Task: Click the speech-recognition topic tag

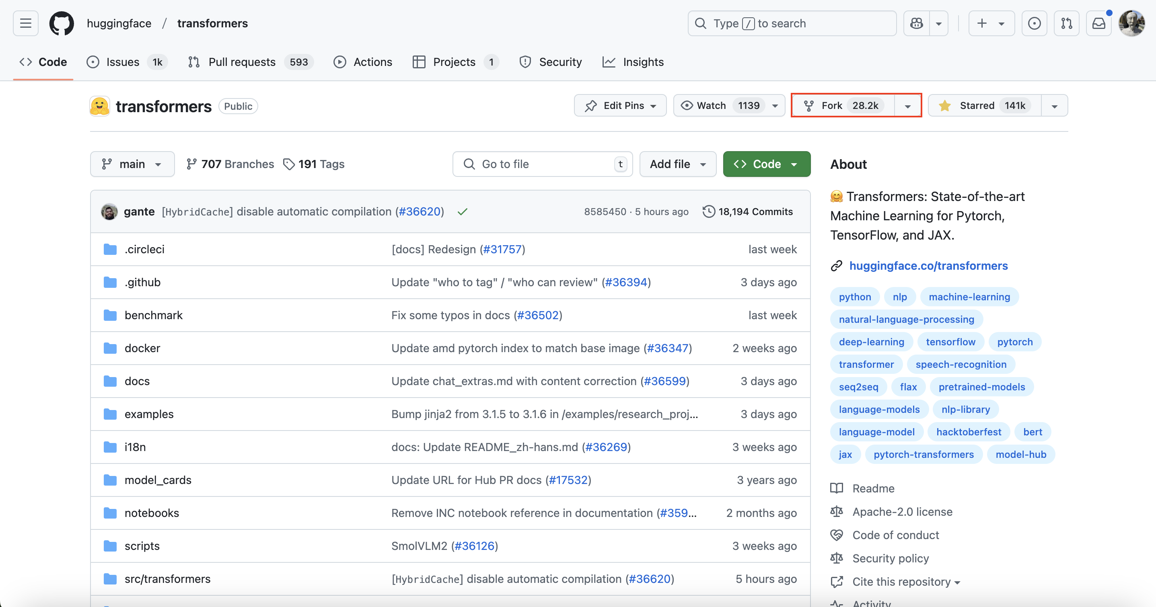Action: 961,364
